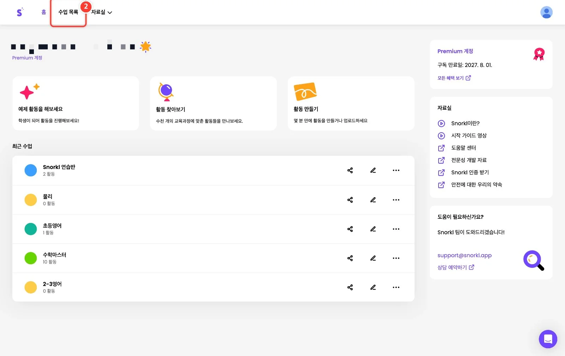The width and height of the screenshot is (565, 356).
Task: Click the Premium 계정 label under username
Action: 27,58
